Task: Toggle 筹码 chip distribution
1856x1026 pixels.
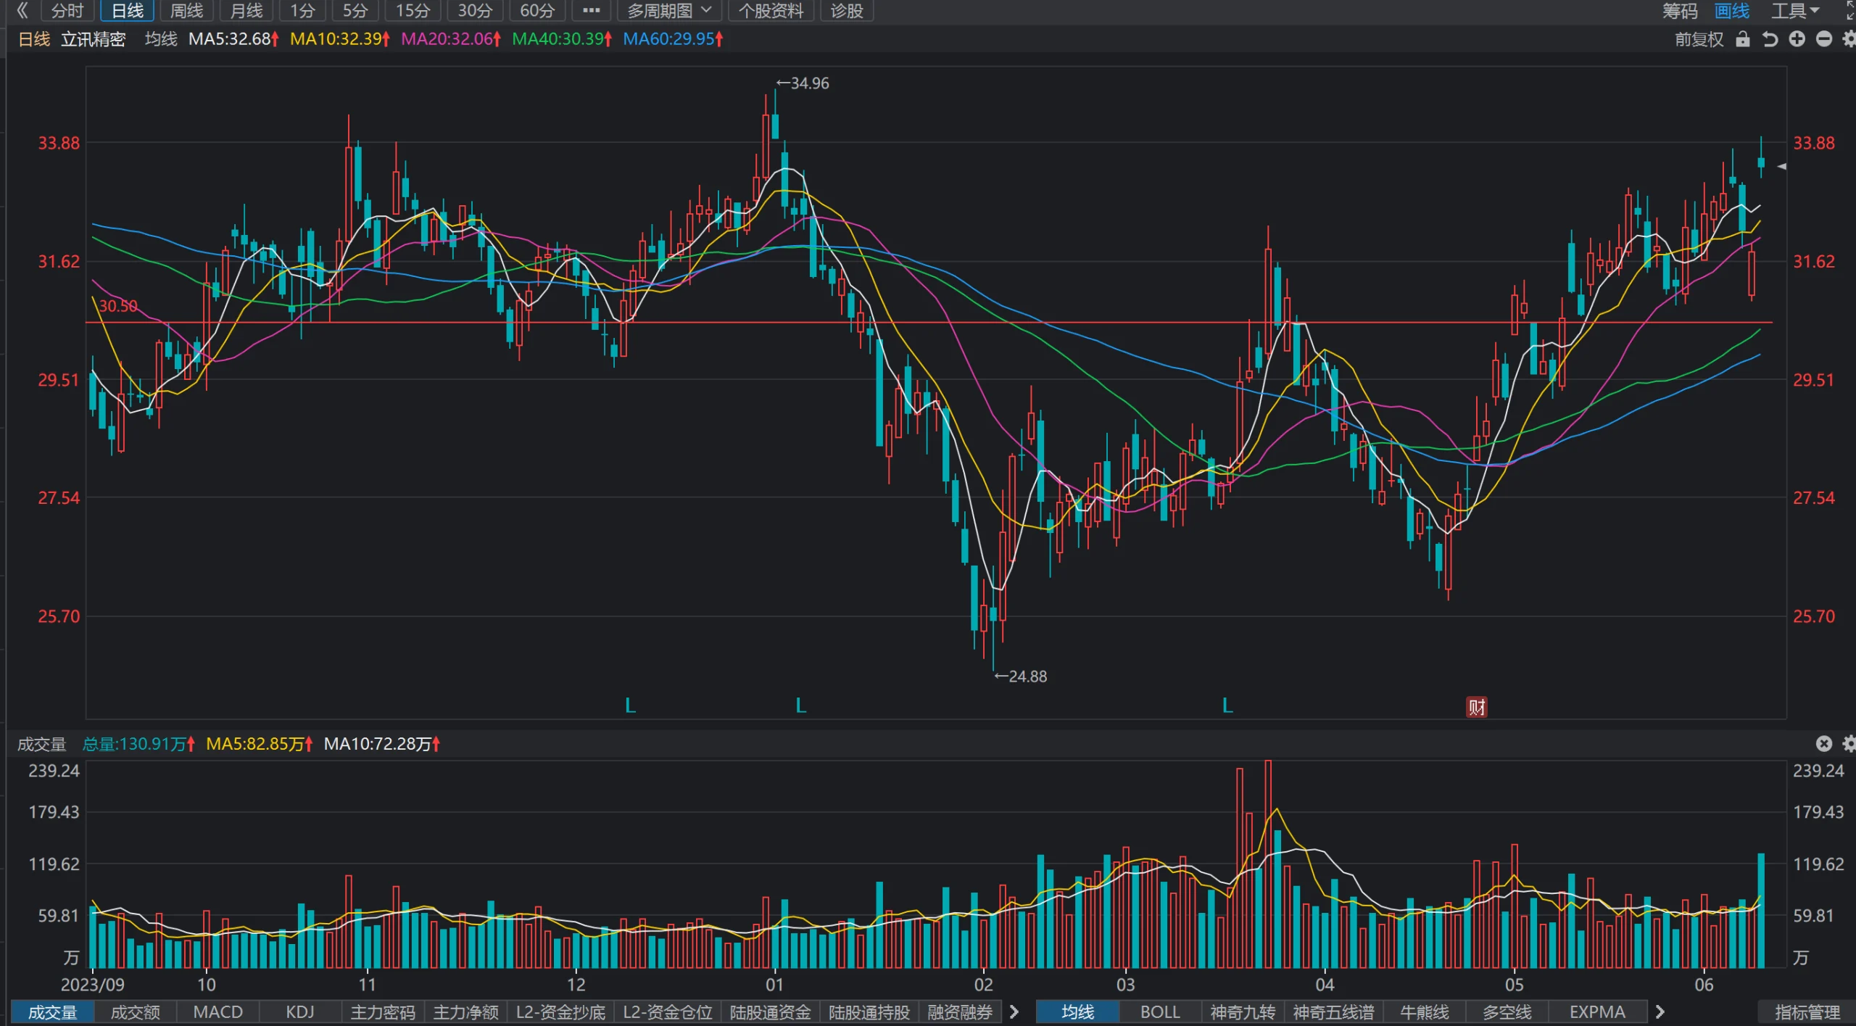Action: point(1680,10)
